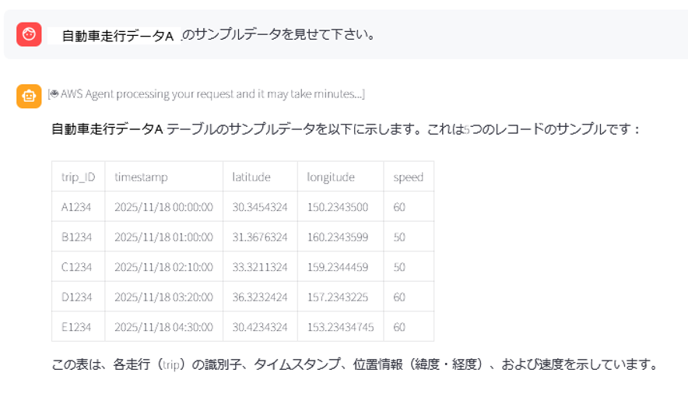This screenshot has height=394, width=688.
Task: Click the intro sentence above the table
Action: [346, 129]
